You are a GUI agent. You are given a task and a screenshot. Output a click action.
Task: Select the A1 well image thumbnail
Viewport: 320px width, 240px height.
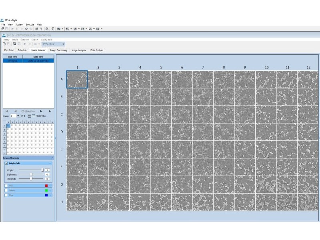click(77, 79)
